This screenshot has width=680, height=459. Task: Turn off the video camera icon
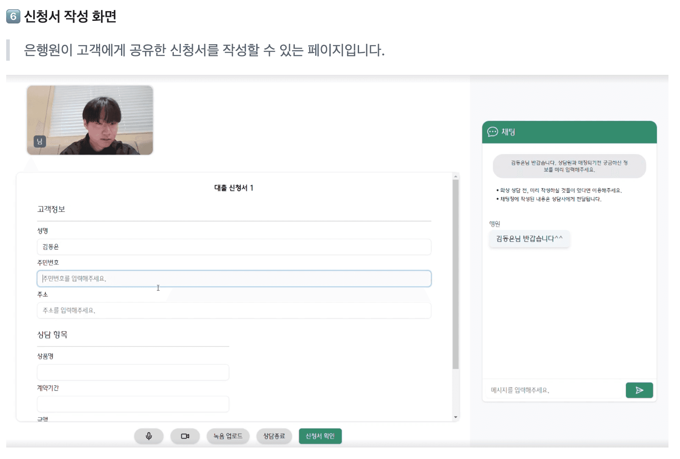click(x=185, y=436)
